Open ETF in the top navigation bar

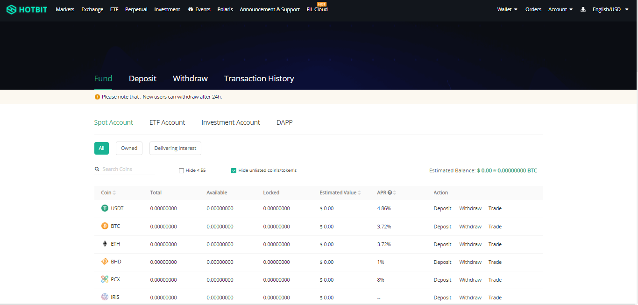114,9
